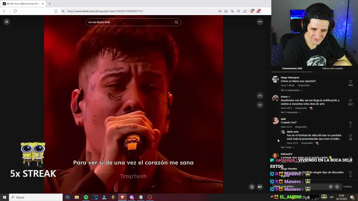Open Brave Rewards triangle icon
The width and height of the screenshot is (358, 201).
tap(259, 11)
